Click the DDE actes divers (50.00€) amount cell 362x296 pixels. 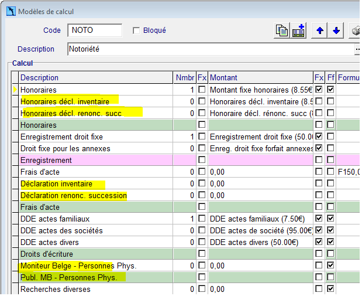click(261, 242)
